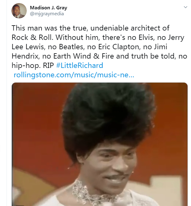Open Madison J. Gray's profile picture
The height and width of the screenshot is (206, 191).
point(19,11)
